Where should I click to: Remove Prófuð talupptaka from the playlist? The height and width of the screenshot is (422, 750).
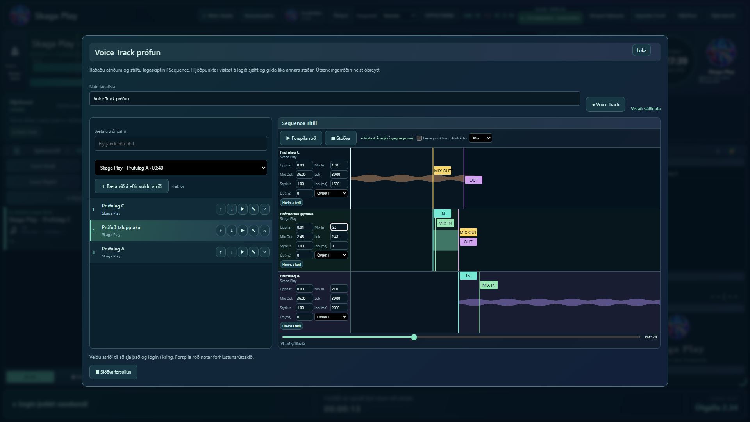[264, 231]
